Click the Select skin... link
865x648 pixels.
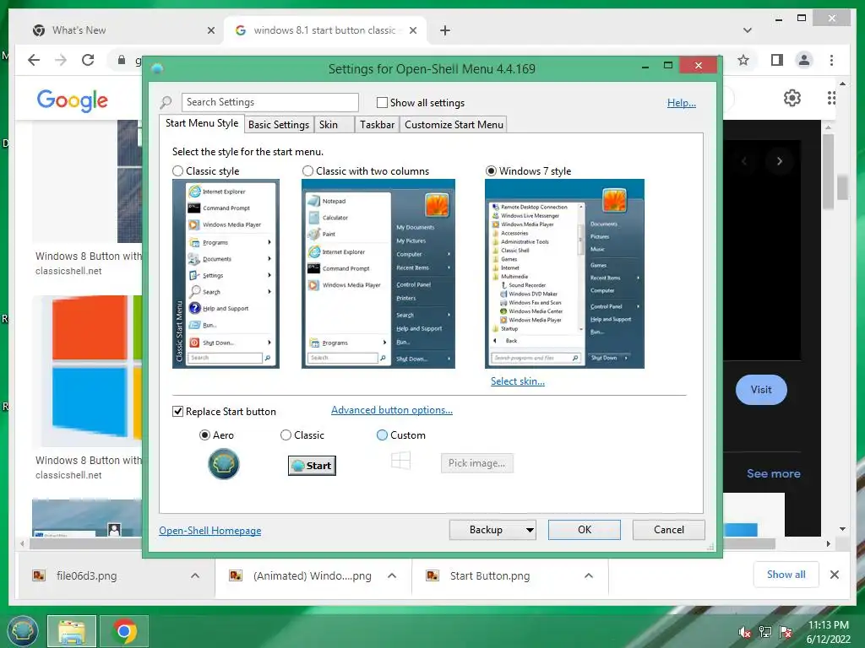click(518, 381)
